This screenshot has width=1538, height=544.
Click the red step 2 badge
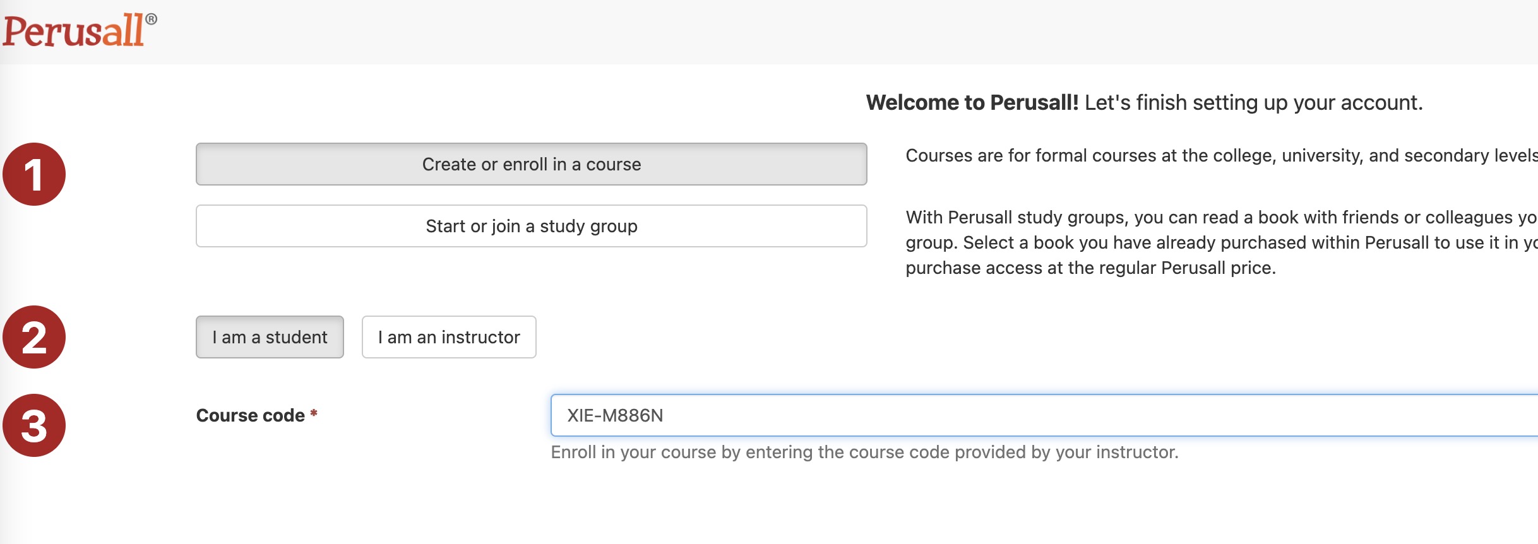click(x=34, y=337)
